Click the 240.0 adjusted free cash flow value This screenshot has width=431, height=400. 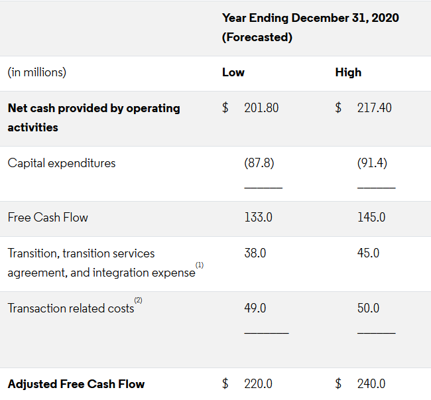(x=371, y=384)
